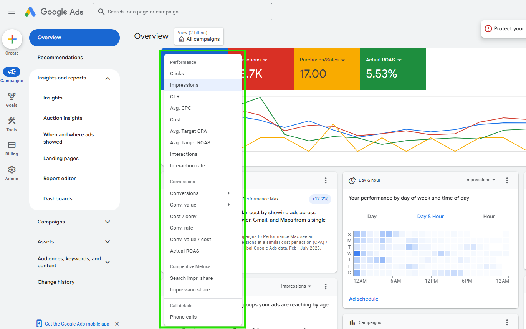Select Impressions in the metric menu

(x=203, y=85)
